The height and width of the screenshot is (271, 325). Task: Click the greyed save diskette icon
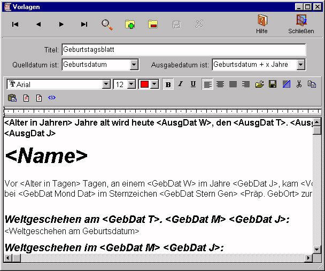pyautogui.click(x=176, y=25)
